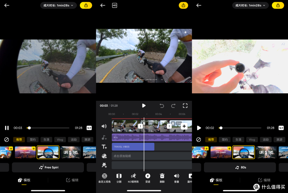Choose 简约 category on right screen

tap(225, 140)
